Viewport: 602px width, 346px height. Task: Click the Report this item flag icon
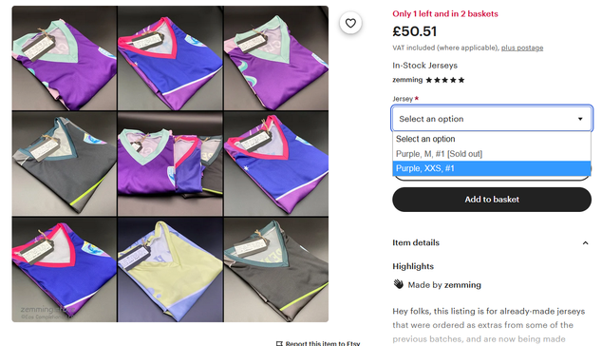pyautogui.click(x=279, y=343)
